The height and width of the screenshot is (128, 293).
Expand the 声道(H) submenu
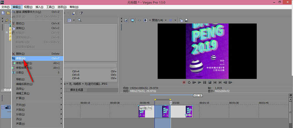(x=38, y=124)
